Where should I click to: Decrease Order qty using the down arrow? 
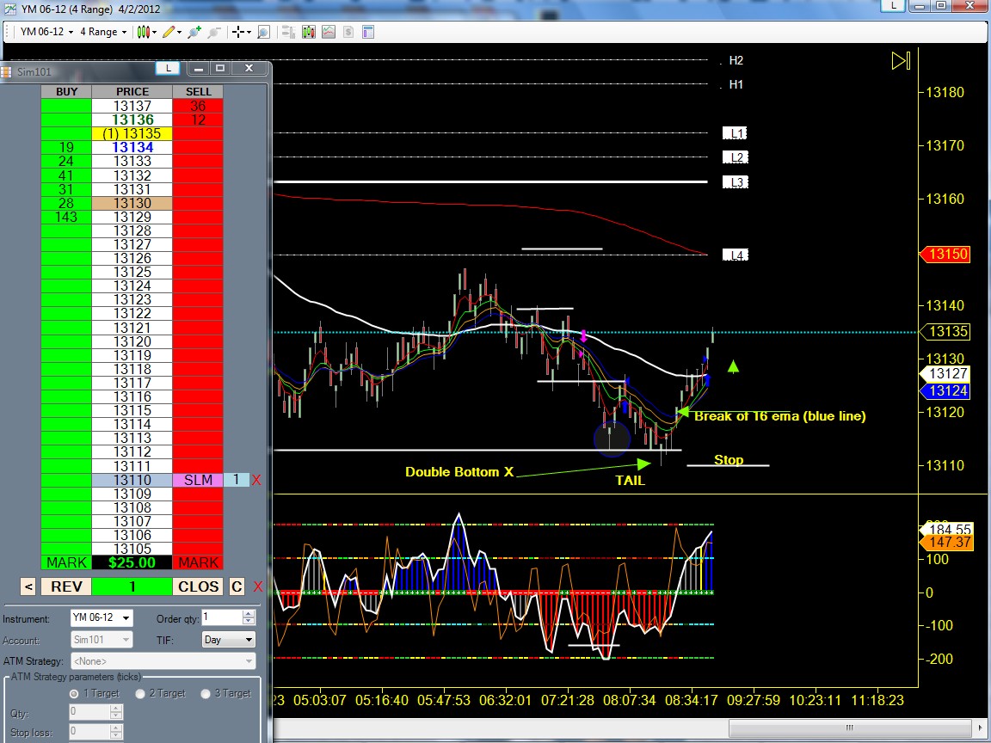(249, 623)
